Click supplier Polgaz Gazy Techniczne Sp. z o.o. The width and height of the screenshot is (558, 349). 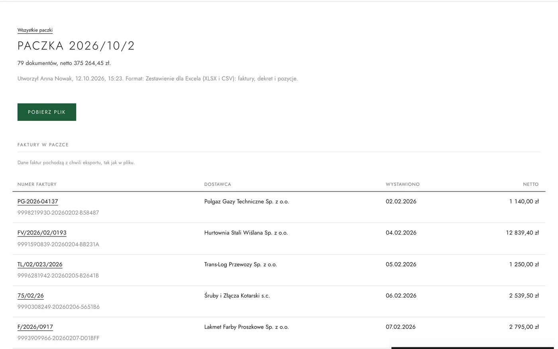tap(247, 201)
